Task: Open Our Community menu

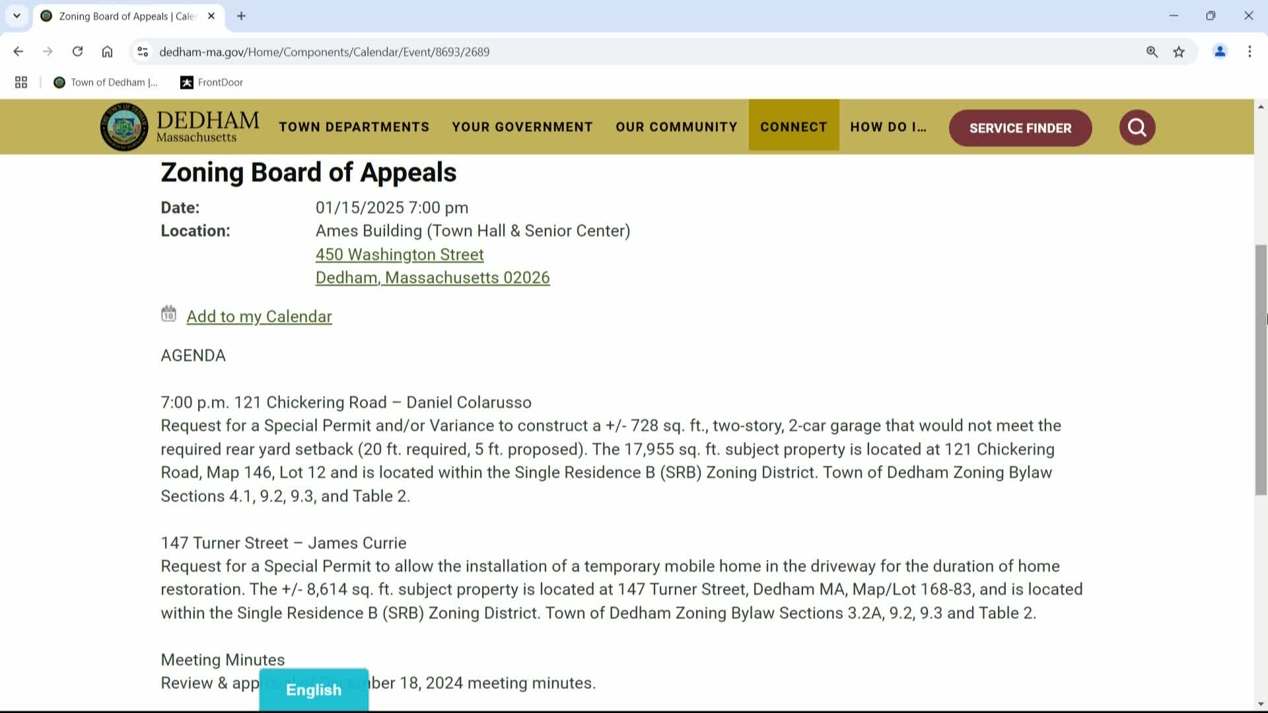Action: [x=676, y=127]
